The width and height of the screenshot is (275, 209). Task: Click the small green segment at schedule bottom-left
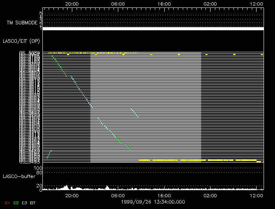click(x=49, y=154)
